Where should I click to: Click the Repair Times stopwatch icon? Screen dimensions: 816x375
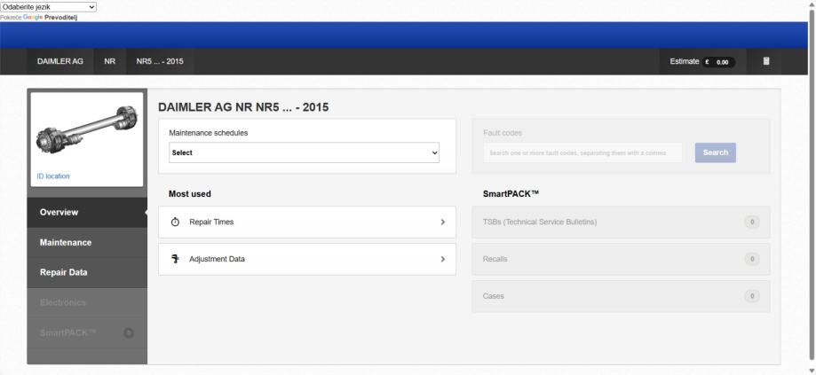tap(176, 222)
